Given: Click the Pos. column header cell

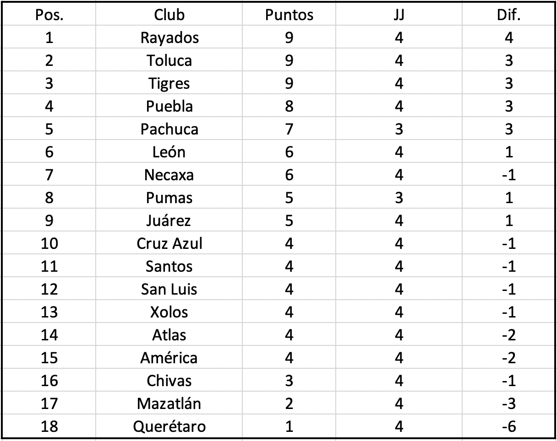Looking at the screenshot, I should click(49, 15).
